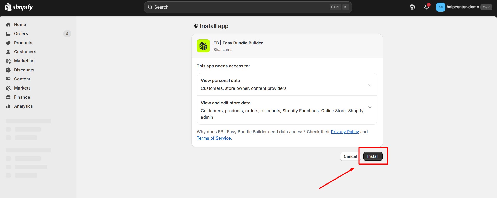Click the Orders inbox icon
The width and height of the screenshot is (497, 198).
(x=8, y=33)
